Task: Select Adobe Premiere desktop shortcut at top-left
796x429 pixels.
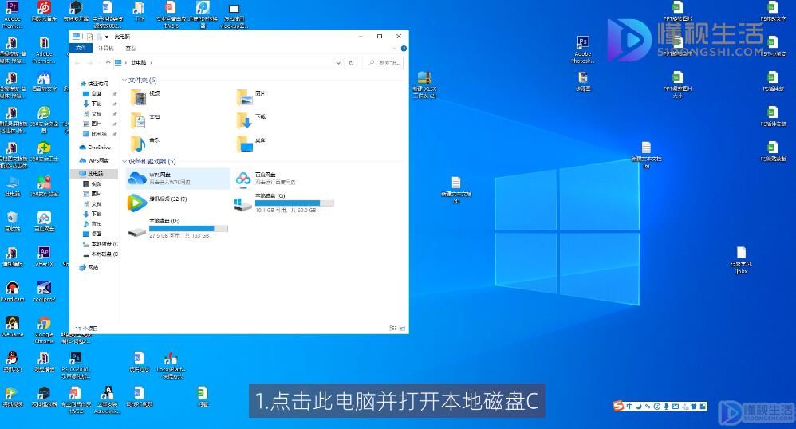Action: [x=12, y=14]
